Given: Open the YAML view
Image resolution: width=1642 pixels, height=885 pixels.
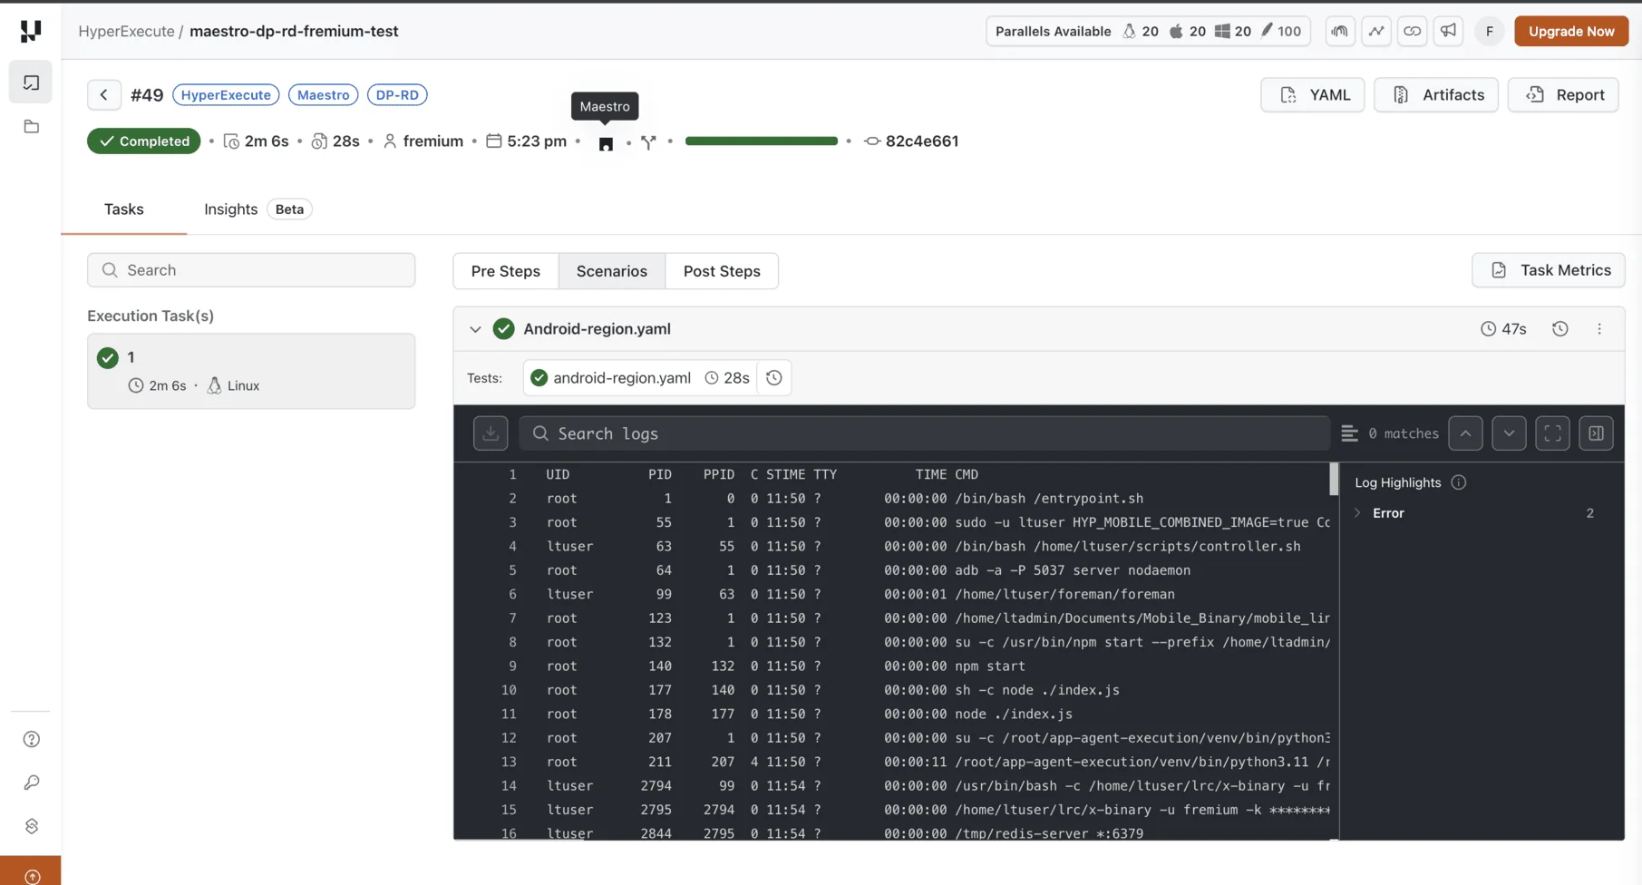Looking at the screenshot, I should [1312, 94].
